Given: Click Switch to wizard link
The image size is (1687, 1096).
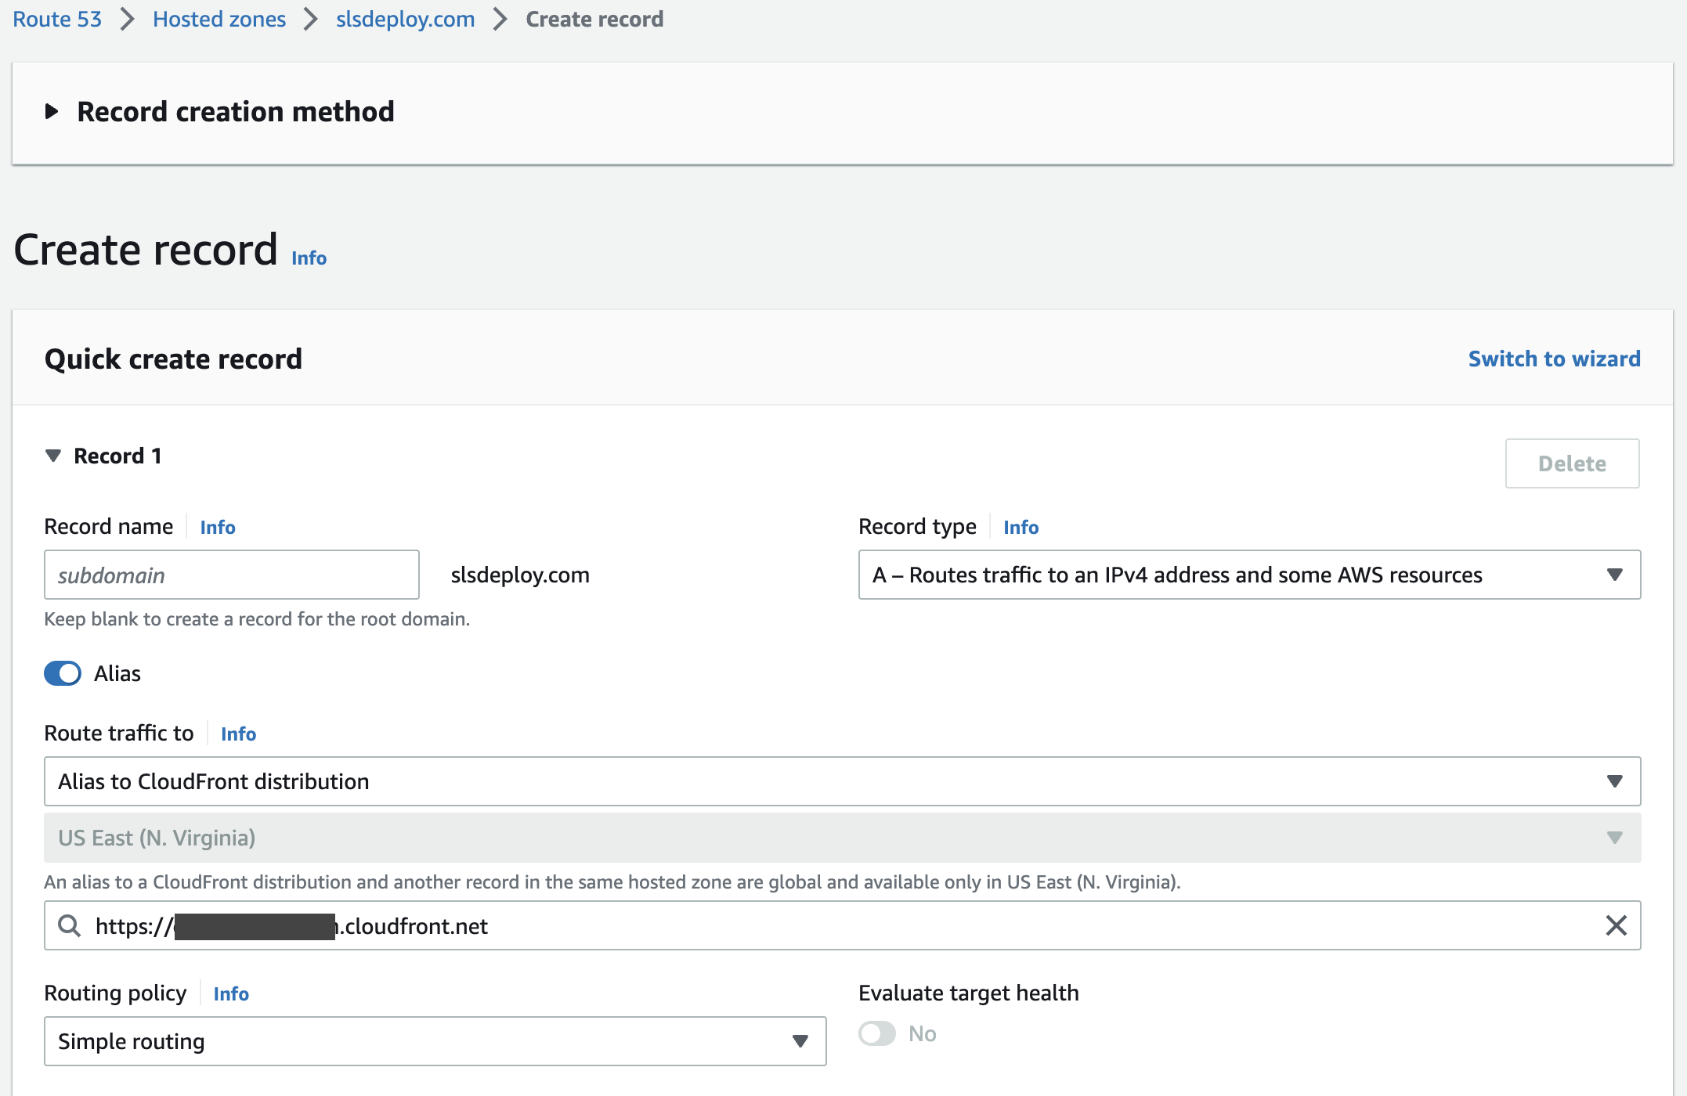Looking at the screenshot, I should (x=1554, y=359).
